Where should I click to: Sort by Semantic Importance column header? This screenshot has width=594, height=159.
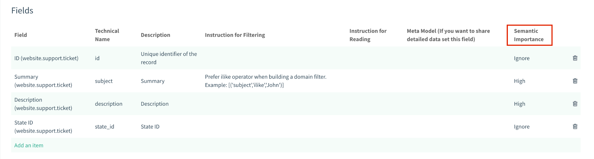[528, 35]
